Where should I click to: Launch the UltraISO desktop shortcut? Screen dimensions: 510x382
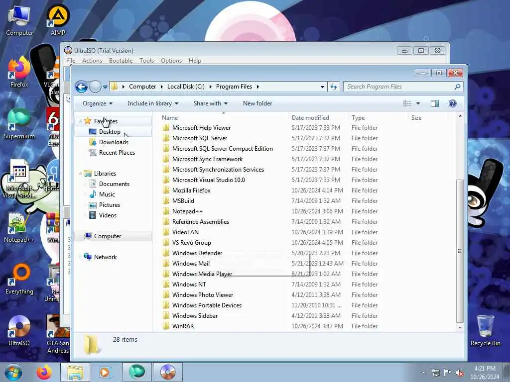coord(19,331)
